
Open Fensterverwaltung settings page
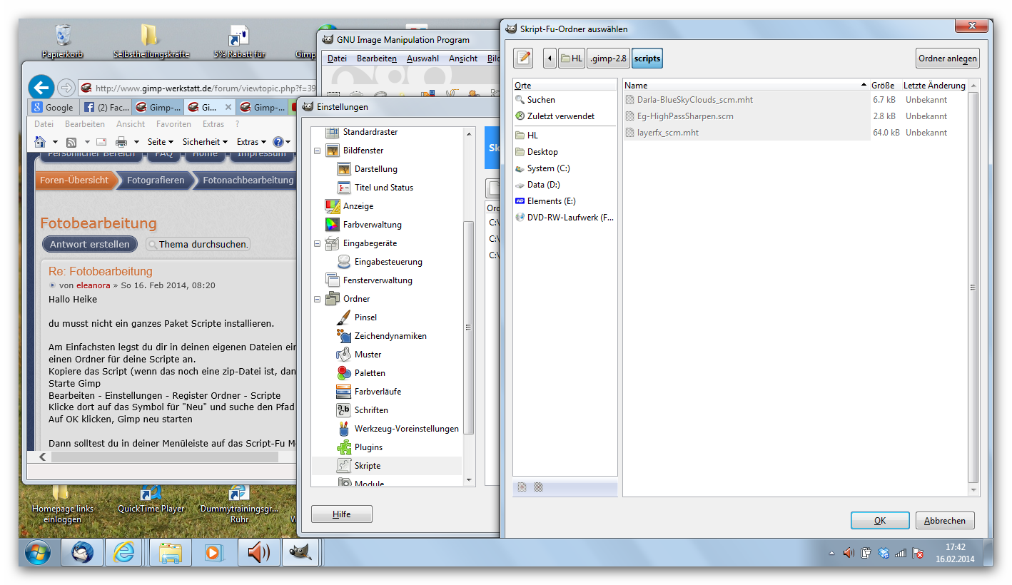(x=378, y=280)
